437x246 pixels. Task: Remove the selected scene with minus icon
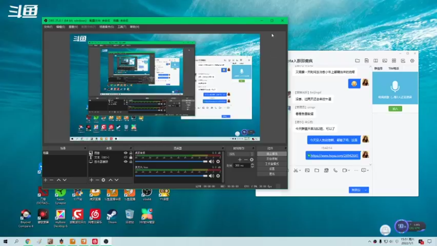51,180
